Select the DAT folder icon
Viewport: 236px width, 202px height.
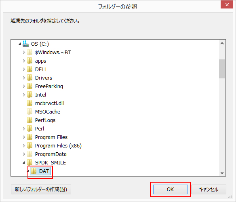tap(34, 171)
